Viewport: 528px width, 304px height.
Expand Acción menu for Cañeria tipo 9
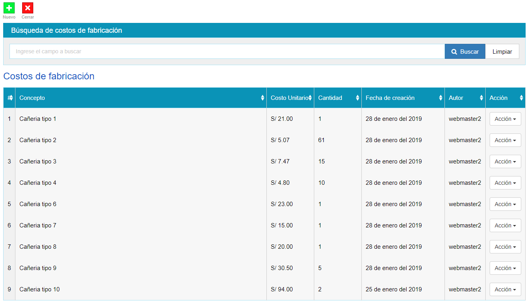tap(505, 268)
